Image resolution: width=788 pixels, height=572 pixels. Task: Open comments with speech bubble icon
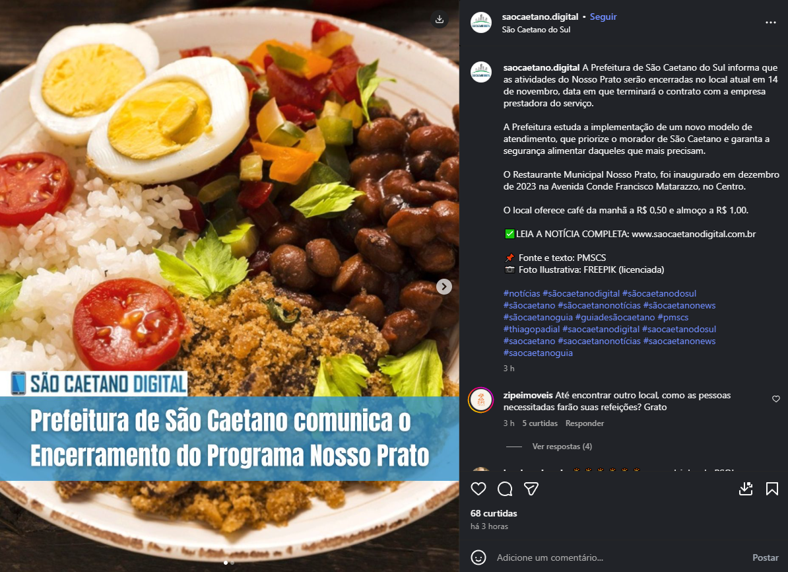point(505,489)
